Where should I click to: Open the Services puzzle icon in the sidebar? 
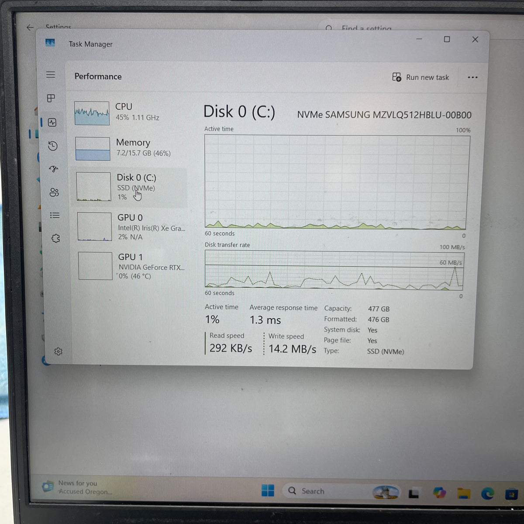(x=55, y=238)
